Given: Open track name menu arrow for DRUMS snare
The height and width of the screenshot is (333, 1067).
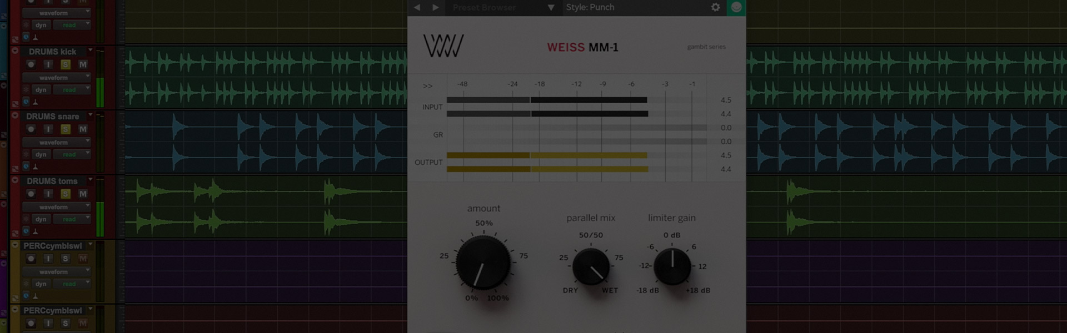Looking at the screenshot, I should point(91,115).
